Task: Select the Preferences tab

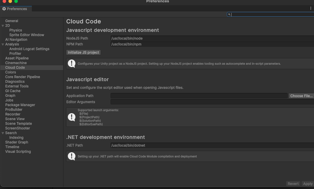Action: 17,9
